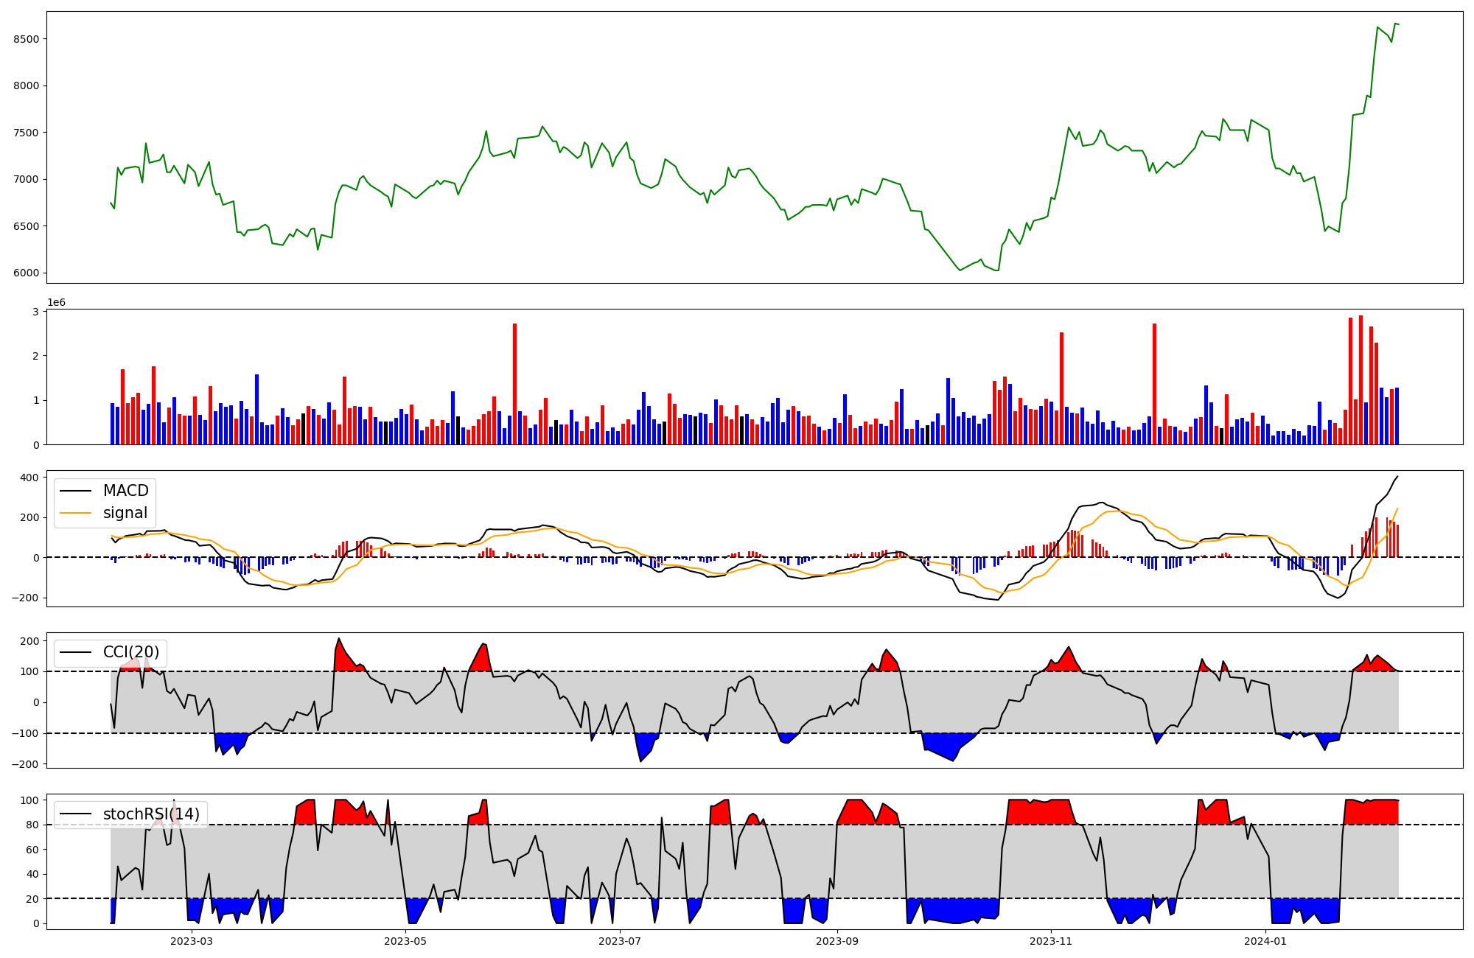The width and height of the screenshot is (1474, 958).
Task: Click the 8500 price axis tick label
Action: coord(26,39)
